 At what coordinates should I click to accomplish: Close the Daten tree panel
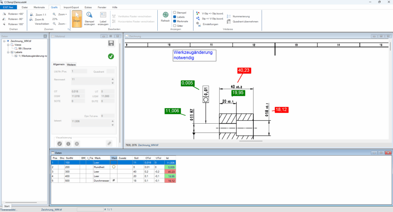(45, 36)
